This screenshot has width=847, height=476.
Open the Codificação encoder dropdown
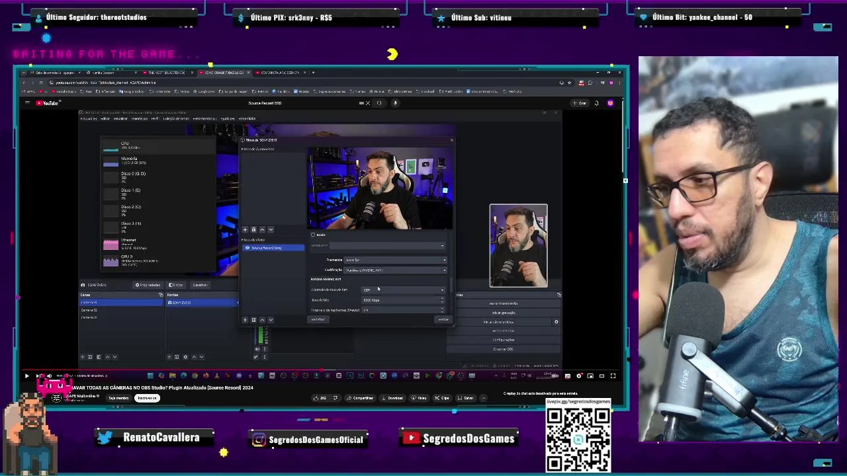coord(395,270)
